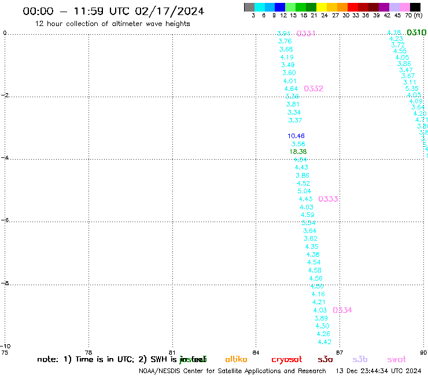Select wave height value 5.04

pos(304,191)
